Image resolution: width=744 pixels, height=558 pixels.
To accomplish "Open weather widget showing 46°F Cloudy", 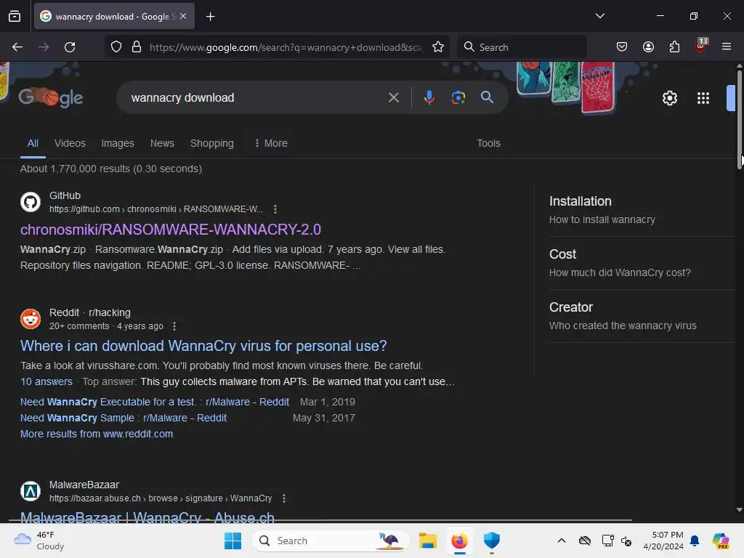I will point(39,541).
